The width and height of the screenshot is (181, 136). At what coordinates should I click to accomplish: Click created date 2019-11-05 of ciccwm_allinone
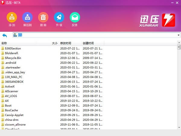point(93,125)
